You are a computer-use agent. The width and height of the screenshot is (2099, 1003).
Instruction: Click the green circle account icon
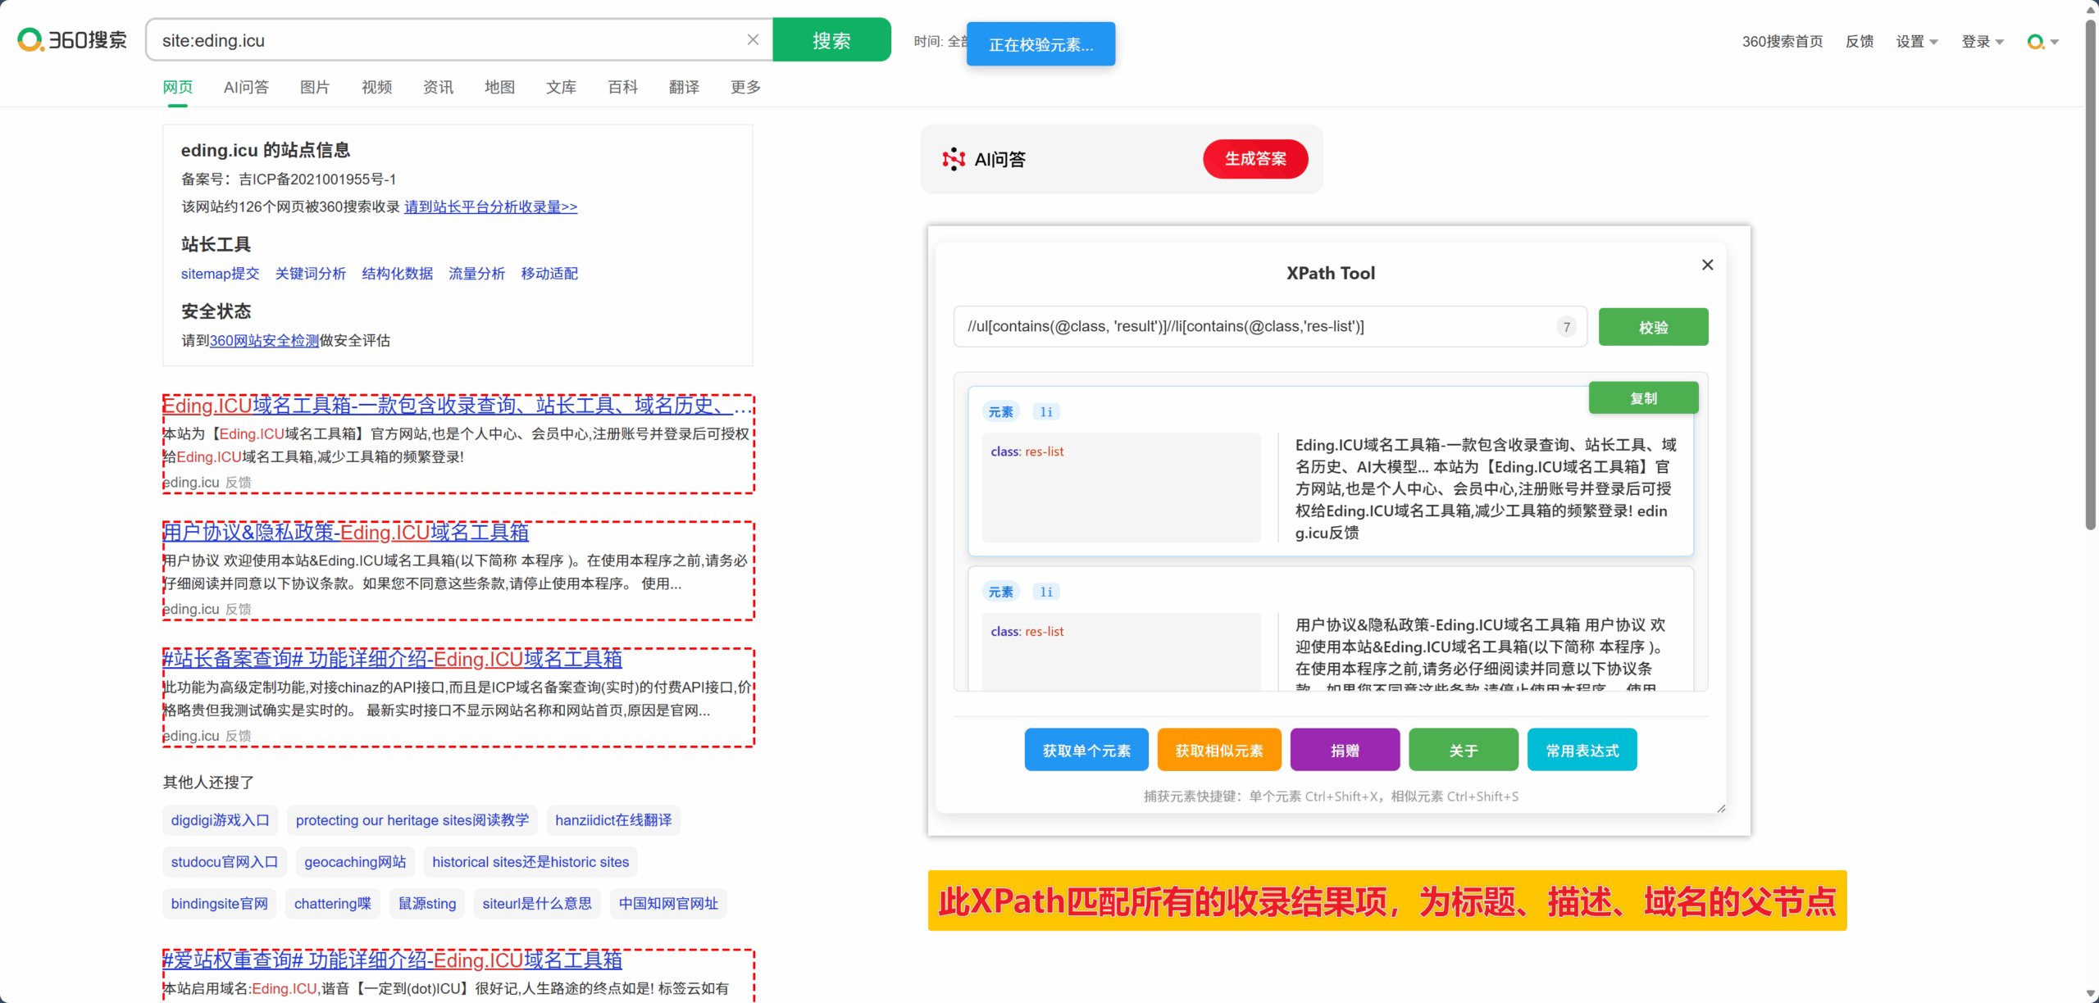point(2035,42)
